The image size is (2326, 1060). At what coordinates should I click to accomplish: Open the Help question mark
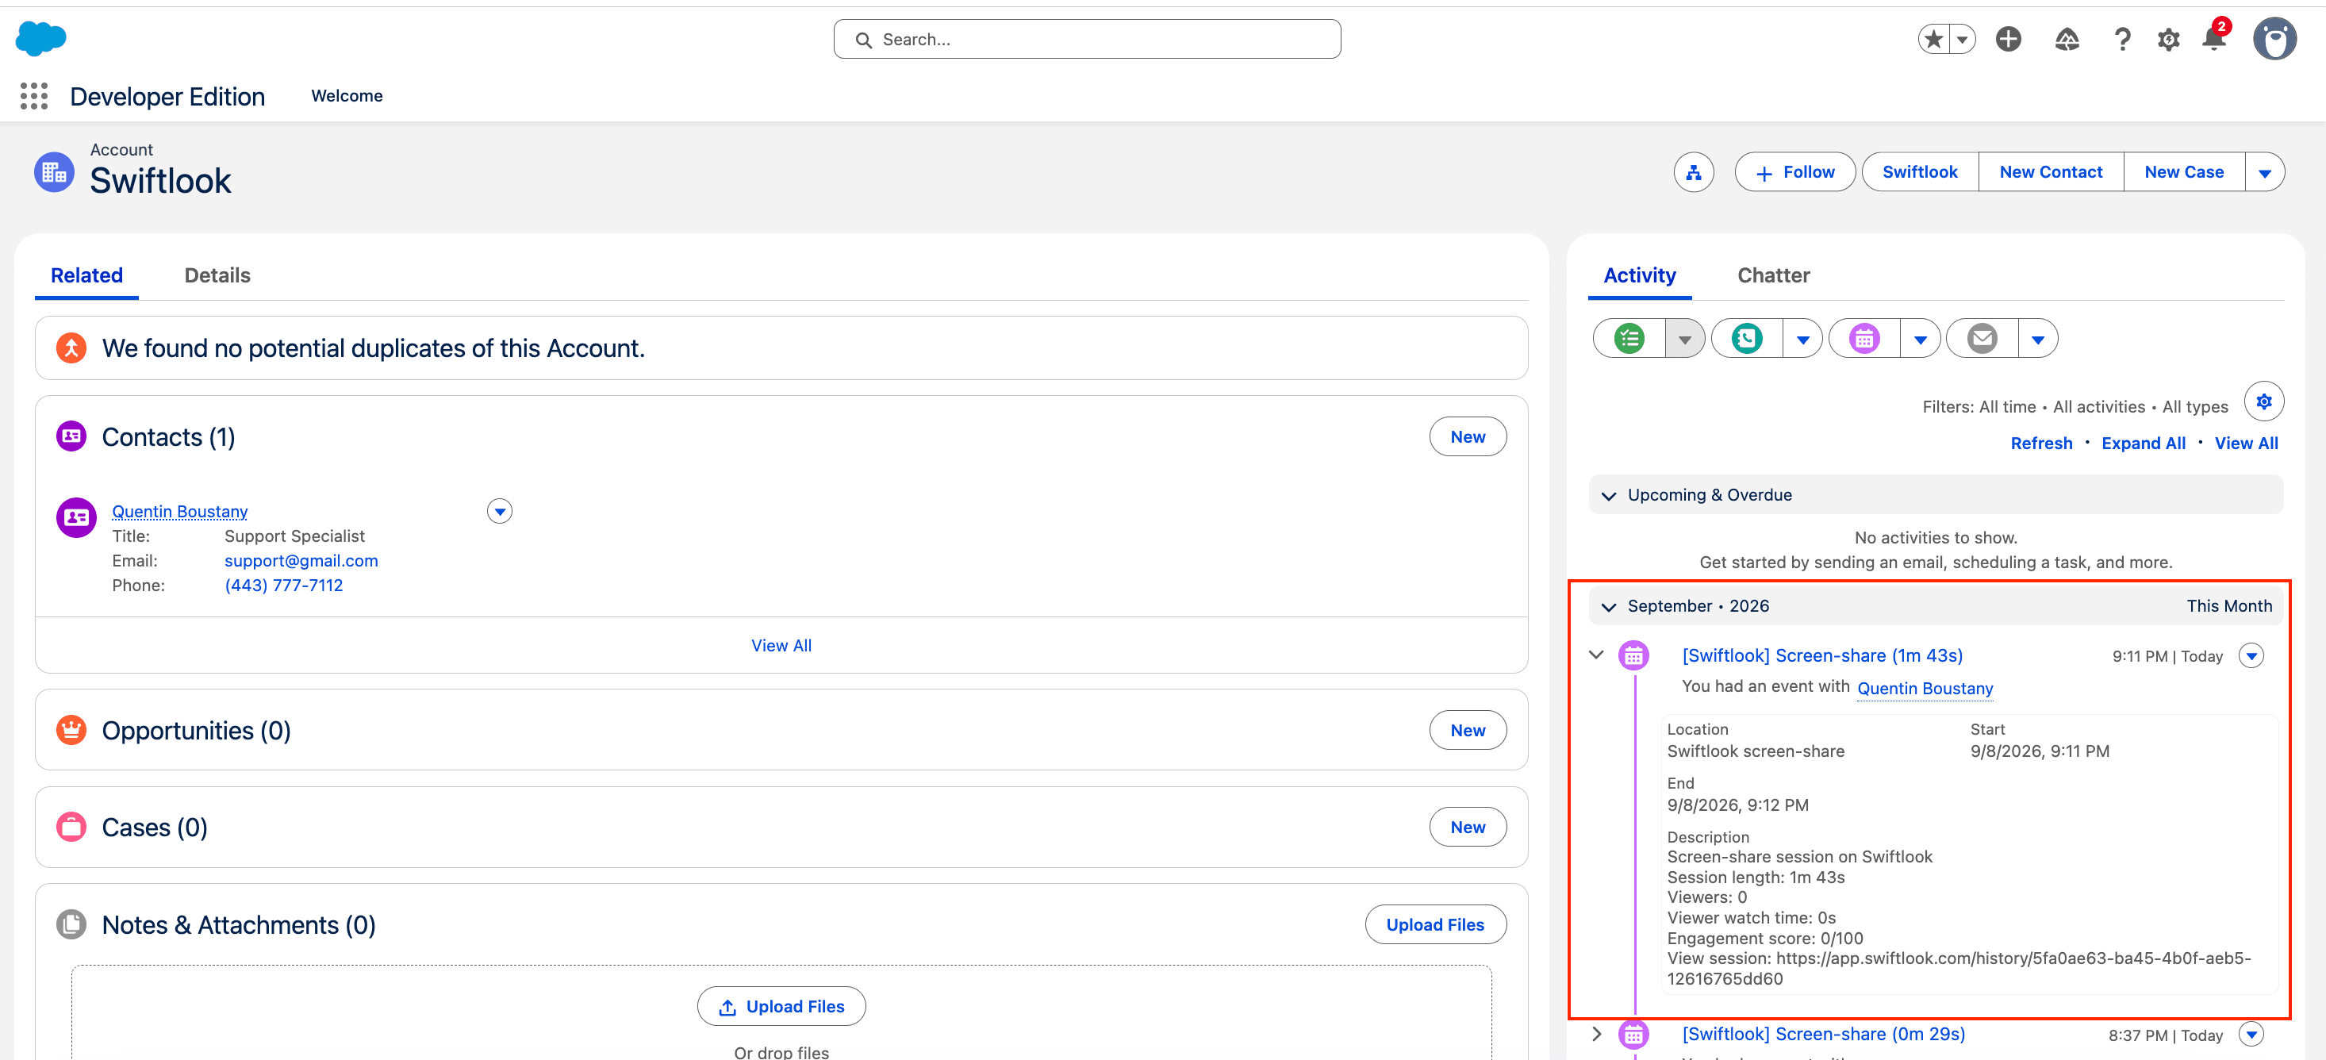tap(2122, 39)
